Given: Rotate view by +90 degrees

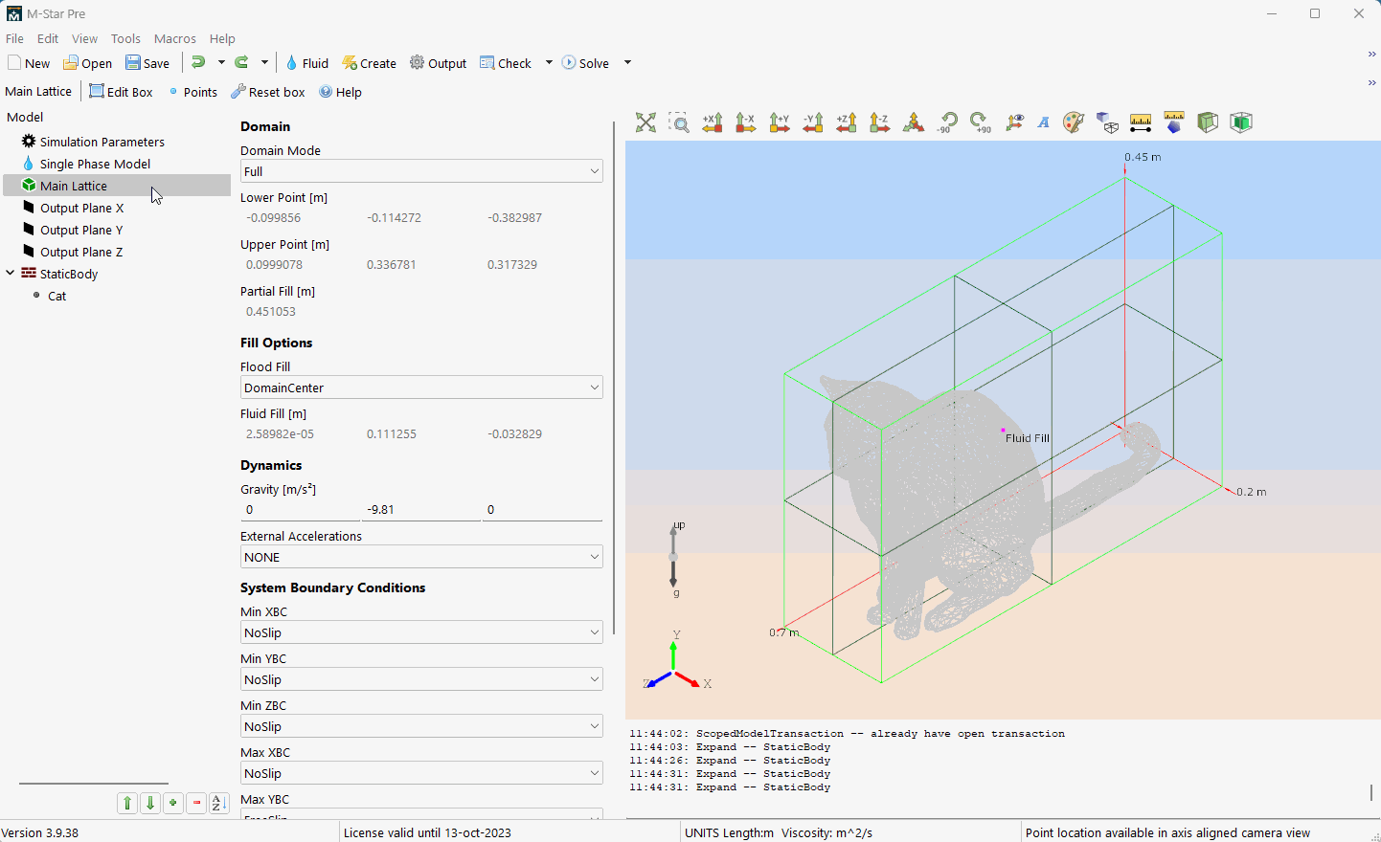Looking at the screenshot, I should tap(981, 122).
